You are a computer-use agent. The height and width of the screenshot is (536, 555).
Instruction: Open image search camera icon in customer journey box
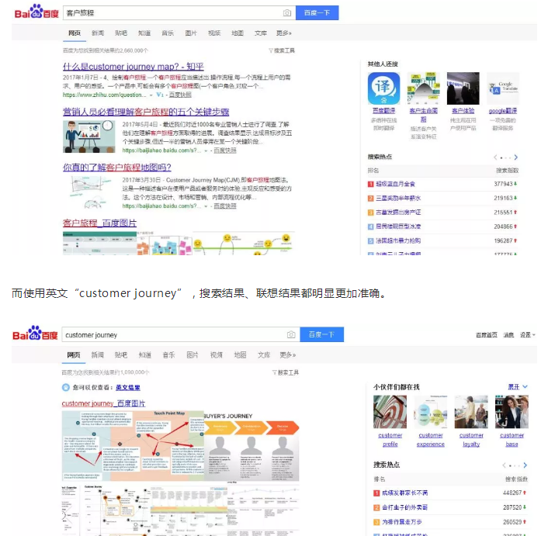(x=291, y=334)
